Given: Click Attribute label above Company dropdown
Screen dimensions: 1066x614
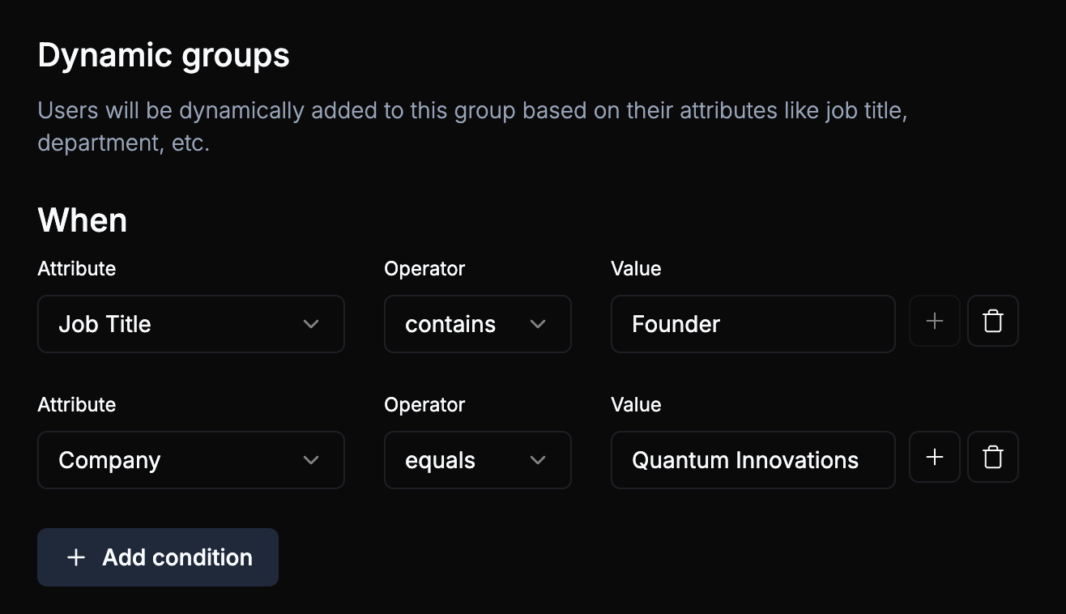Looking at the screenshot, I should point(77,405).
